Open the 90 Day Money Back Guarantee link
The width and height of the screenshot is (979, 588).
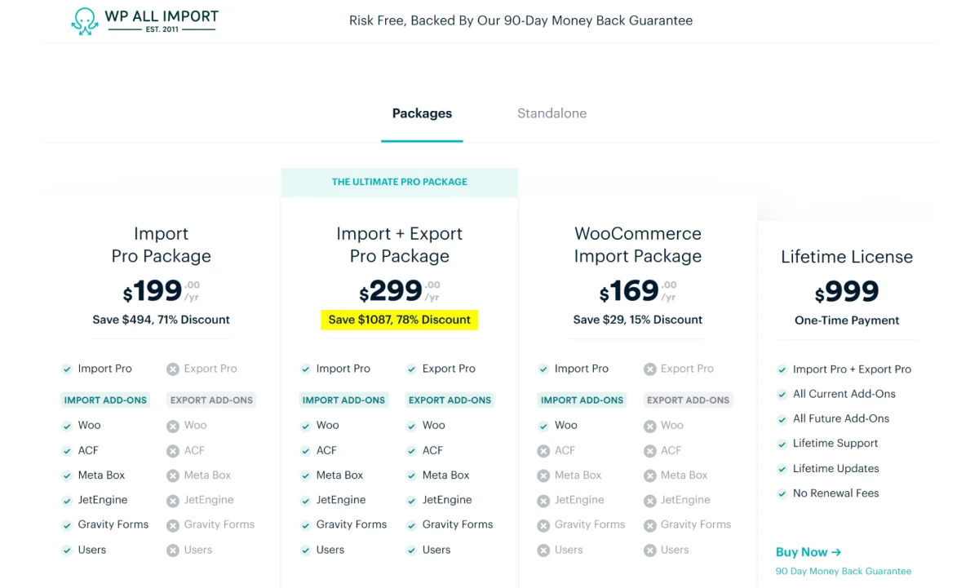tap(844, 571)
